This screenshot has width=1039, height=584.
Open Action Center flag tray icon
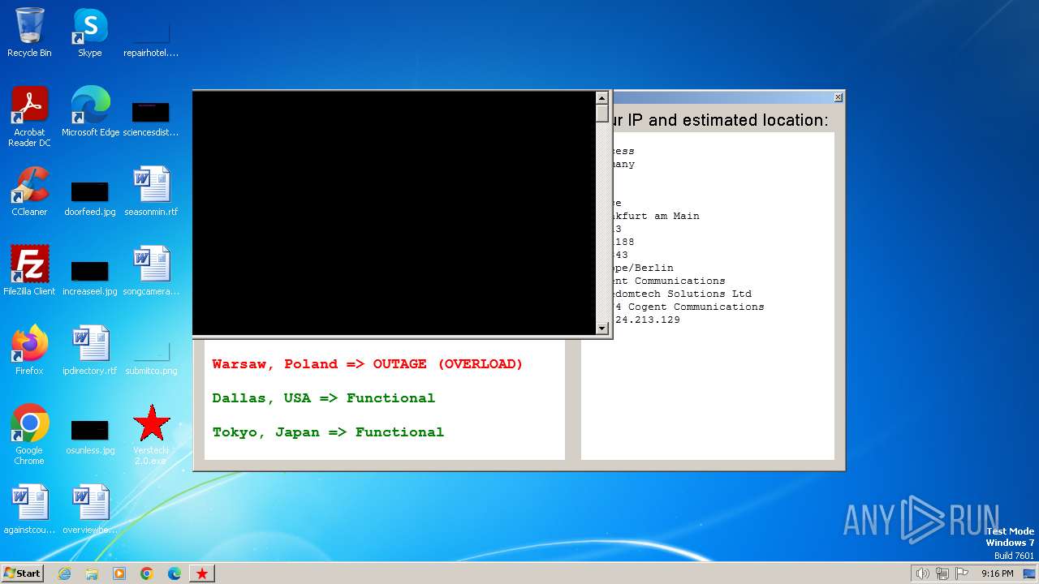click(962, 573)
